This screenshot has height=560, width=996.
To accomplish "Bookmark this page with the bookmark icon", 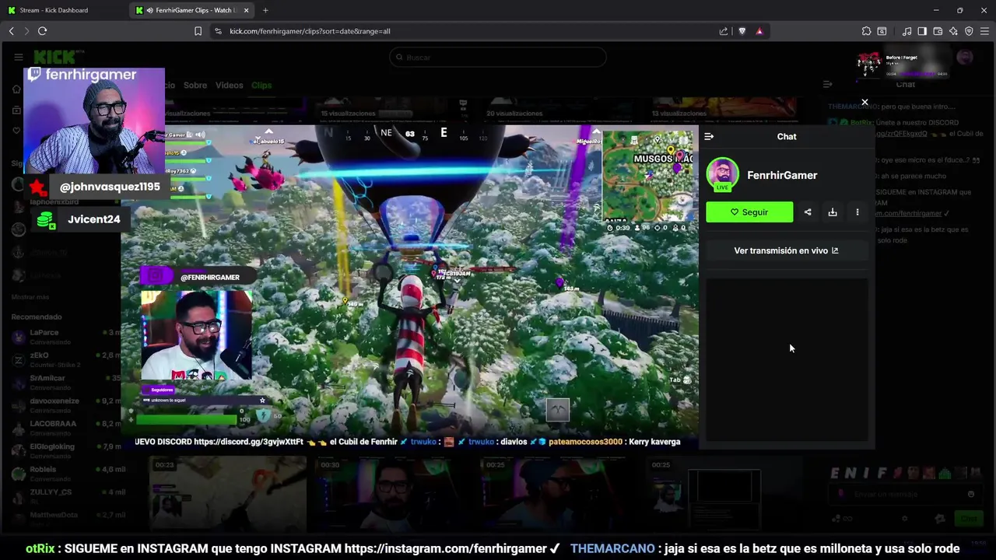I will tap(198, 31).
